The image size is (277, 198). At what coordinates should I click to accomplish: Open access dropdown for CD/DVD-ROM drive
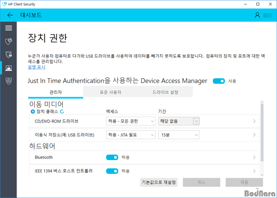pos(131,121)
